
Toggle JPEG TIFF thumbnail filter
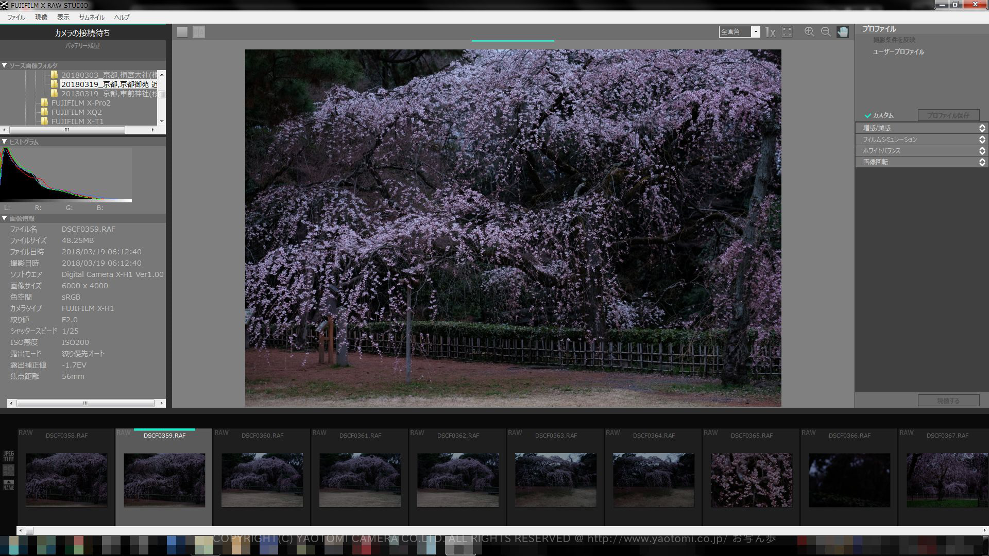click(9, 456)
